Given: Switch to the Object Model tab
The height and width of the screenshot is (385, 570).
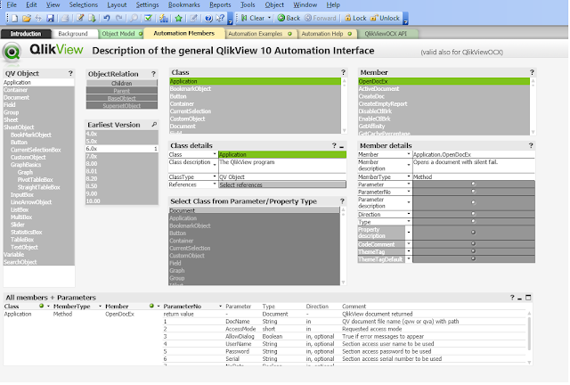Looking at the screenshot, I should tap(121, 34).
